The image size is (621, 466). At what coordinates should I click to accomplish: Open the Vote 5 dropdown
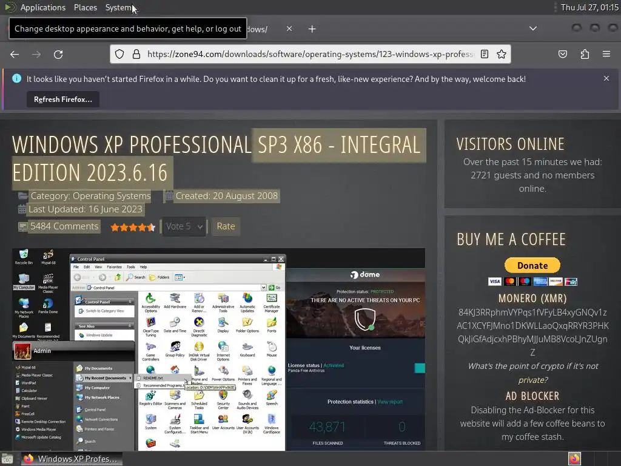(x=184, y=227)
